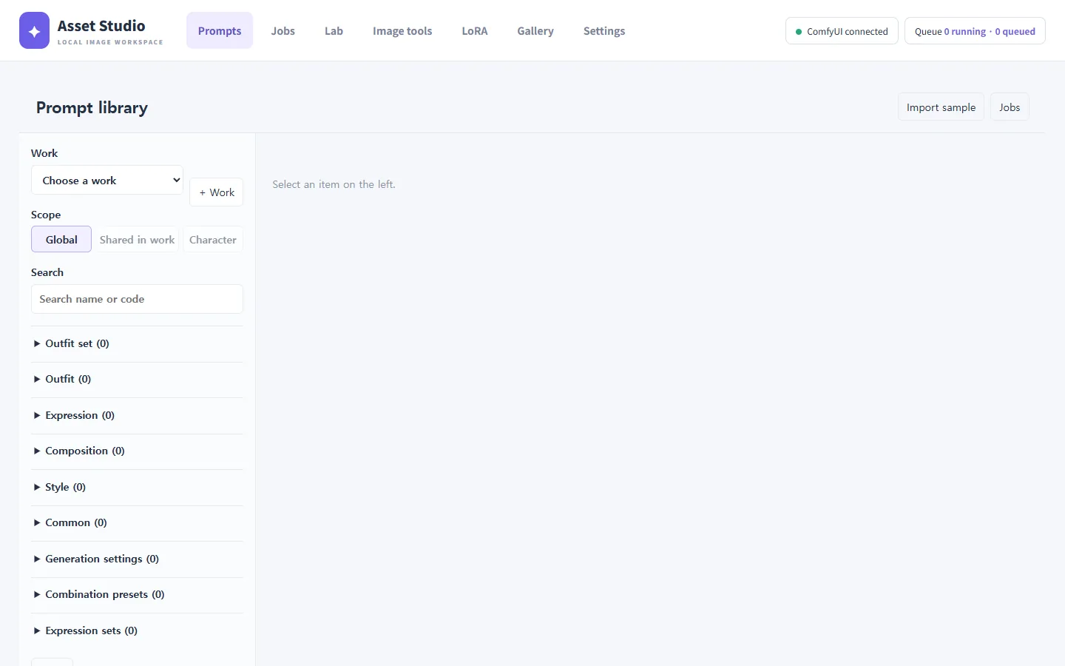Click the Jobs button beside Import sample
This screenshot has height=666, width=1065.
[1010, 107]
